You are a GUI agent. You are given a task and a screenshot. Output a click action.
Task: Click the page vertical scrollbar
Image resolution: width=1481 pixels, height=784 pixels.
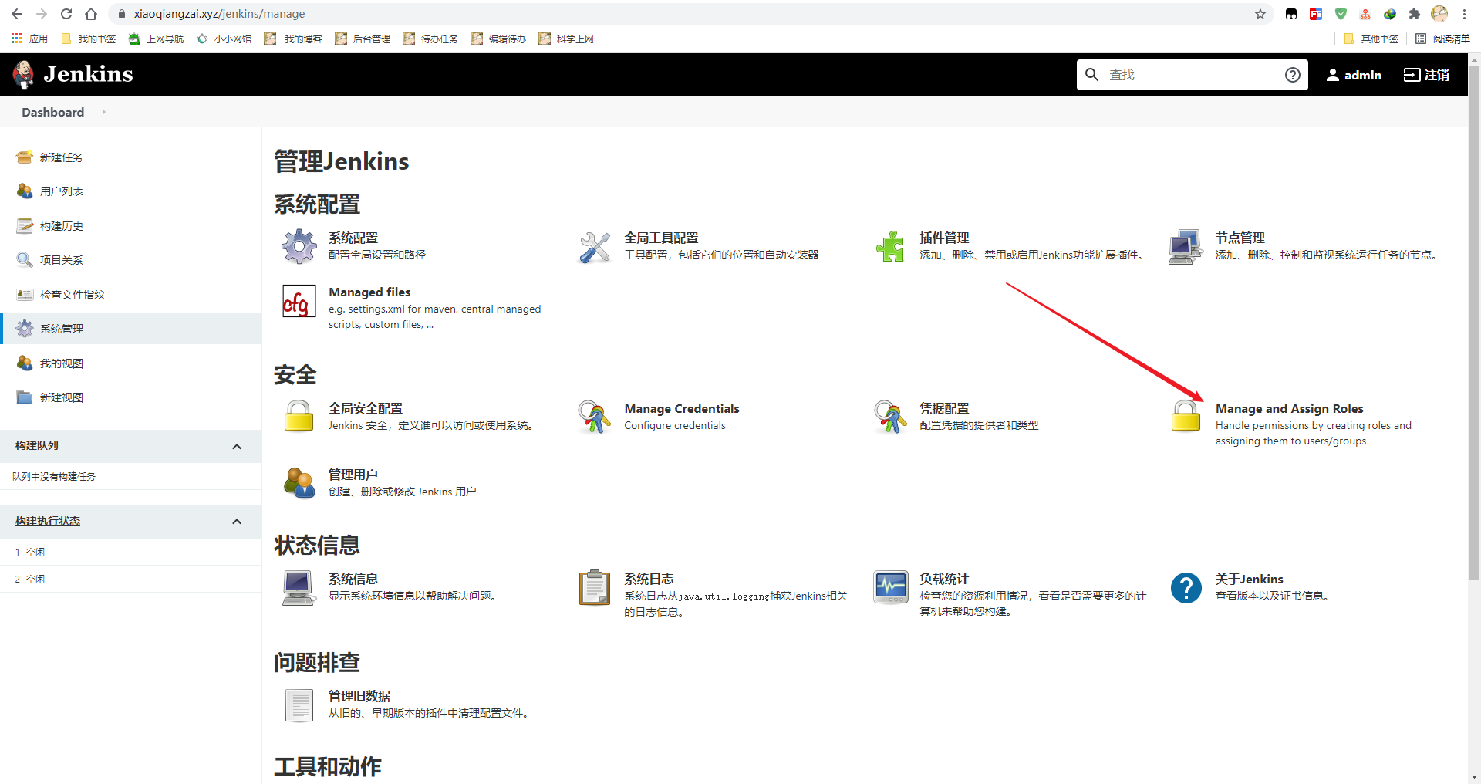pyautogui.click(x=1474, y=322)
